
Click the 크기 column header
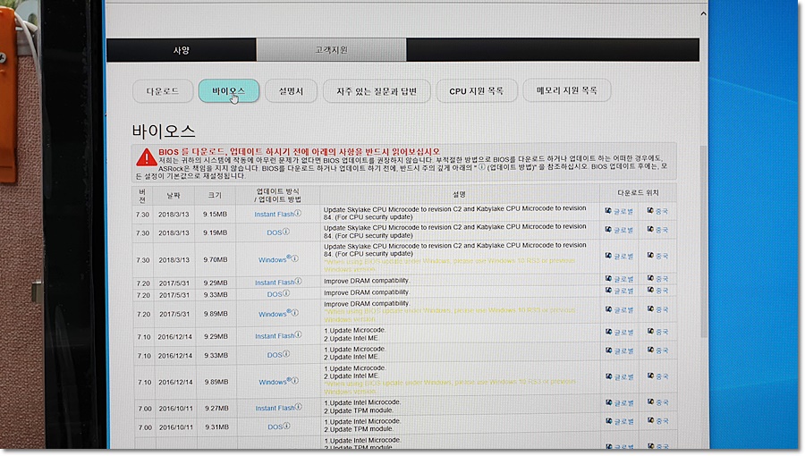click(x=215, y=196)
